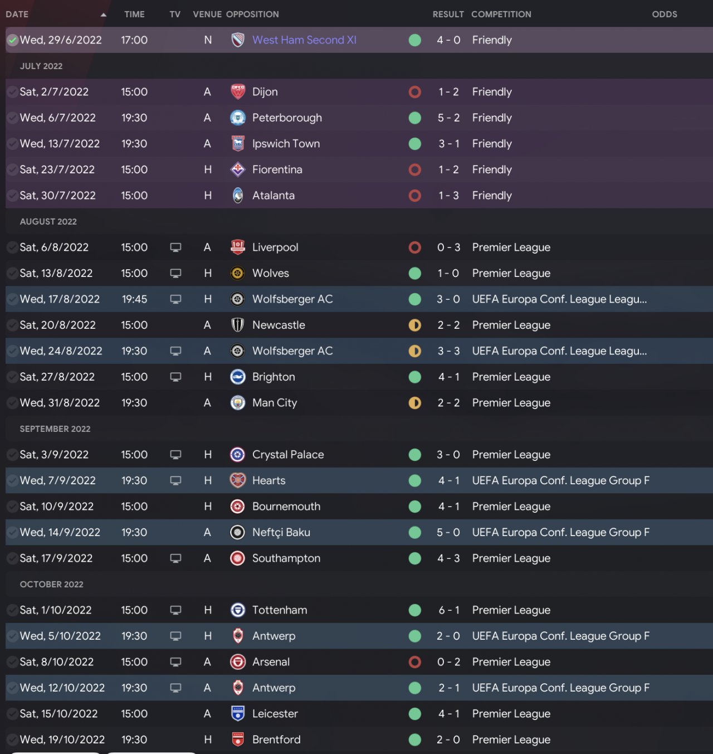Screen dimensions: 713x754
Task: Toggle the checkmark beside Sat, 1/10/2022 fixture
Action: pos(12,610)
